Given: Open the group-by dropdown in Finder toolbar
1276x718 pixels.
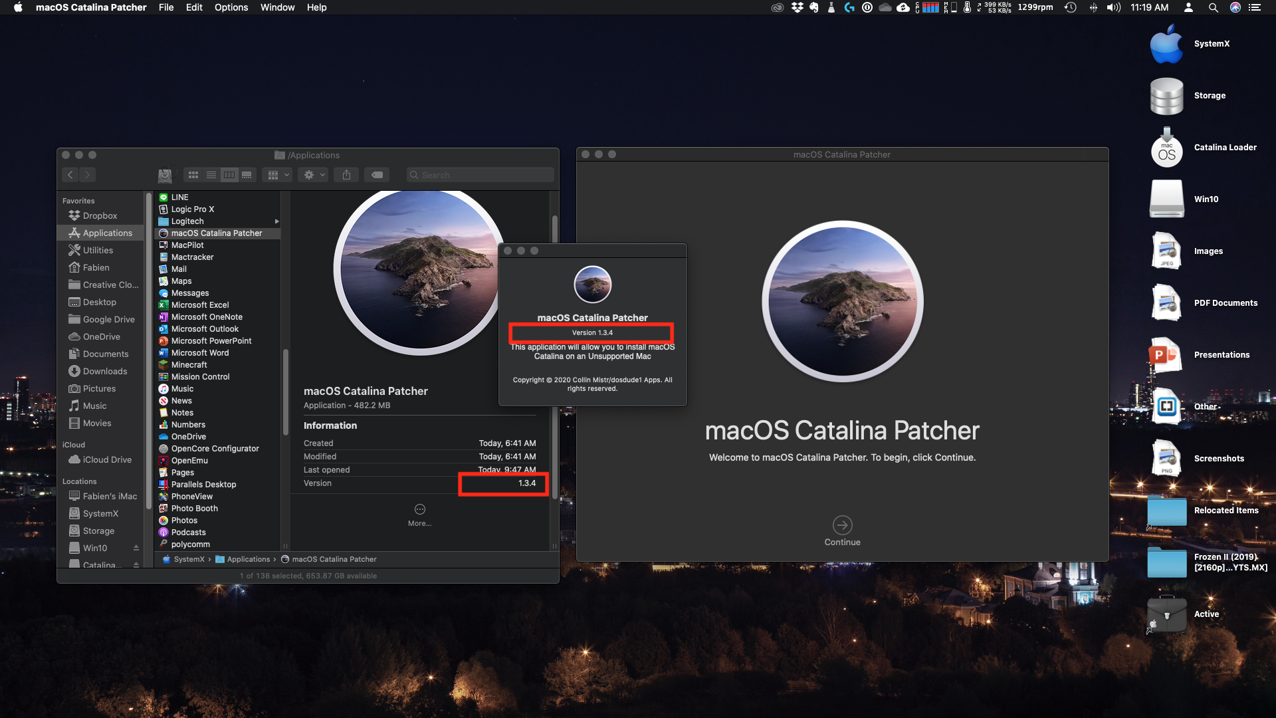Looking at the screenshot, I should (x=278, y=175).
